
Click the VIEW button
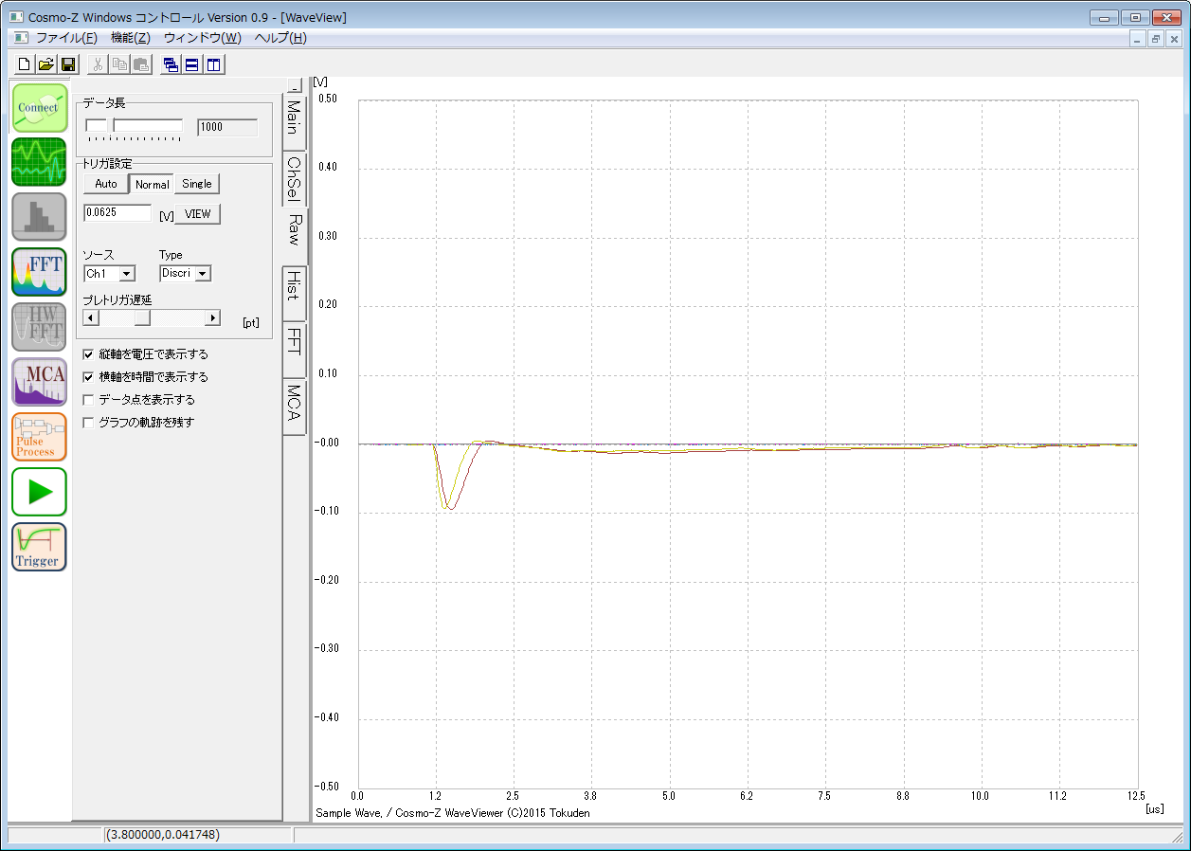pos(197,214)
